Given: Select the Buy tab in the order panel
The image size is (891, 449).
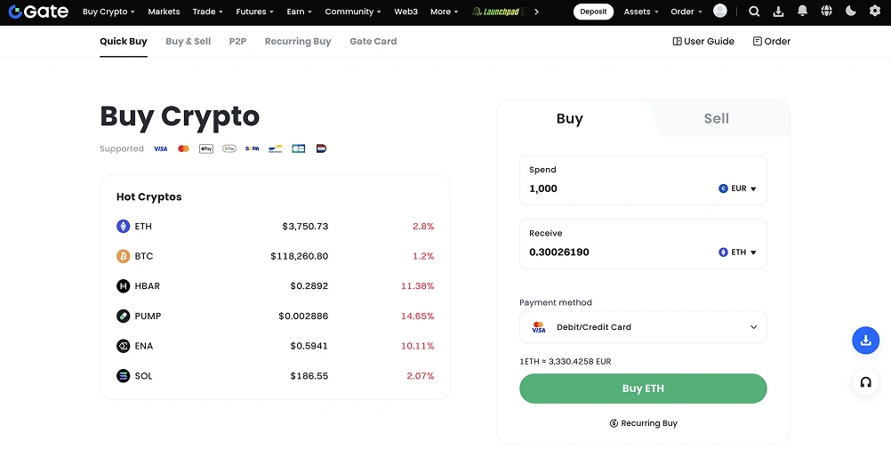Looking at the screenshot, I should (570, 118).
